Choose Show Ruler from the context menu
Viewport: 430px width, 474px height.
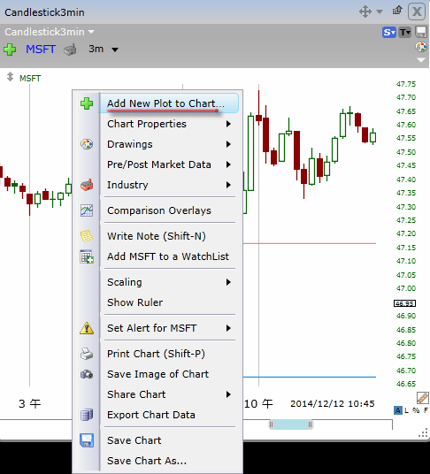tap(134, 302)
